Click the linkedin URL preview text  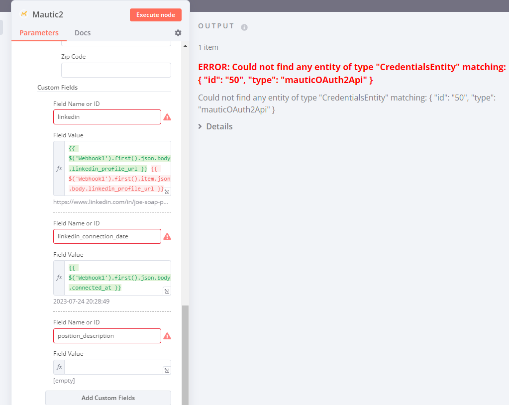coord(110,202)
